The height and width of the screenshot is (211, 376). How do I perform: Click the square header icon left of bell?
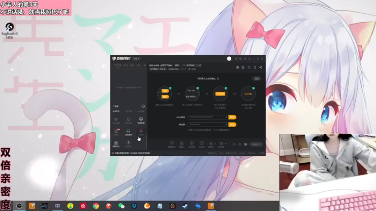tap(249, 68)
